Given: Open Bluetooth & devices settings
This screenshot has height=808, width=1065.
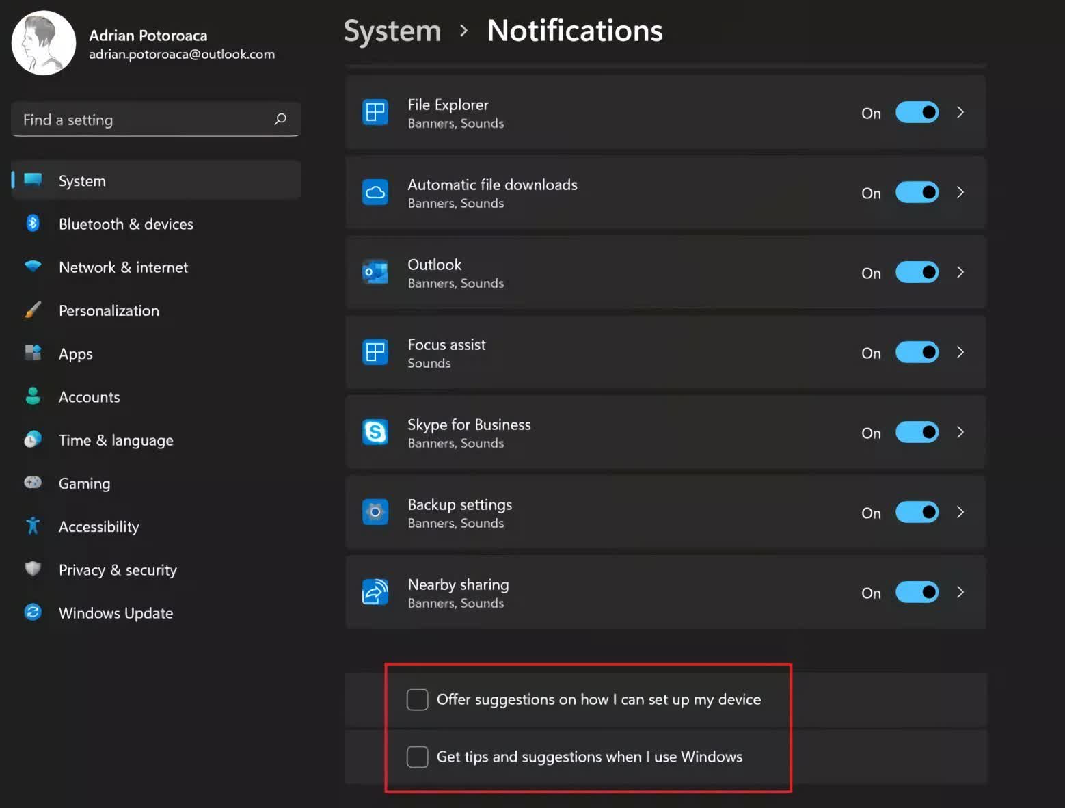Looking at the screenshot, I should click(156, 224).
